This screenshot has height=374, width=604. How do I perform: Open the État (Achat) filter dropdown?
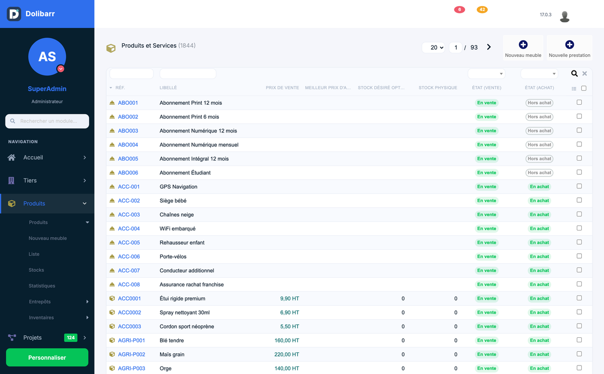[x=540, y=74]
